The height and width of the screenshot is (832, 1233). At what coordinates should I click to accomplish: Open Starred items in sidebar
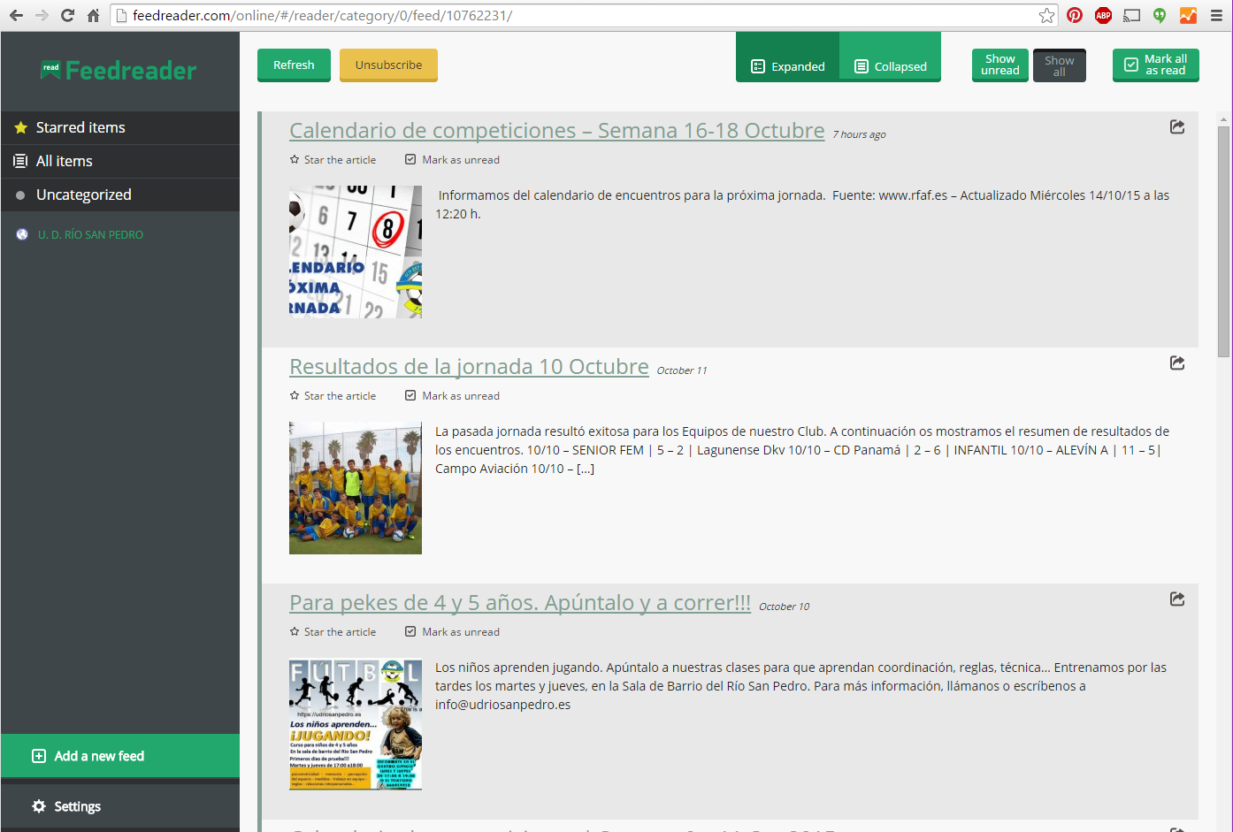point(120,128)
